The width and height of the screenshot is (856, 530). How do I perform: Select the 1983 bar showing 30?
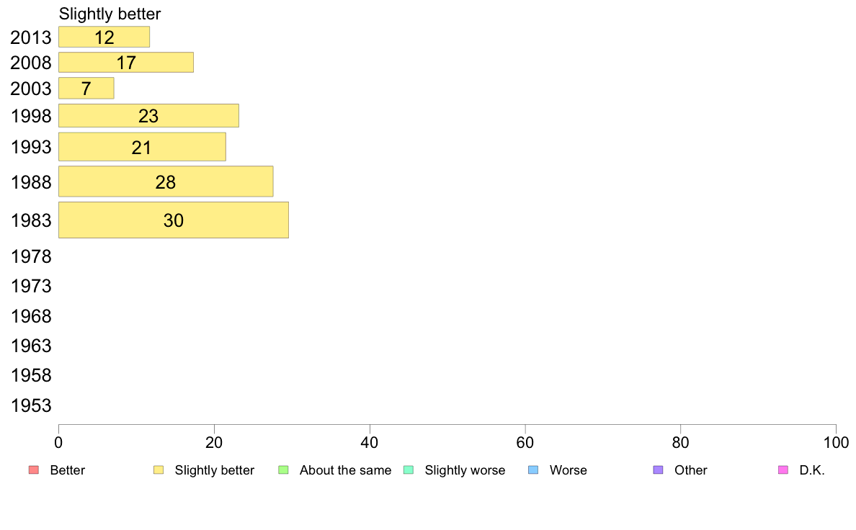(x=174, y=220)
